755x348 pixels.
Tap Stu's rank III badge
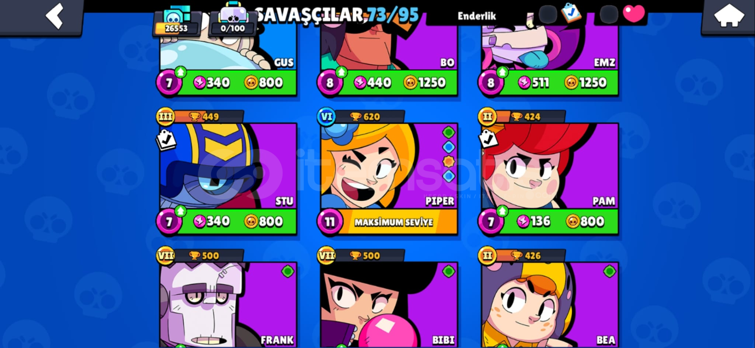pos(165,117)
